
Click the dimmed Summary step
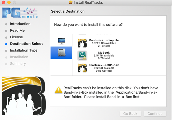[18, 63]
